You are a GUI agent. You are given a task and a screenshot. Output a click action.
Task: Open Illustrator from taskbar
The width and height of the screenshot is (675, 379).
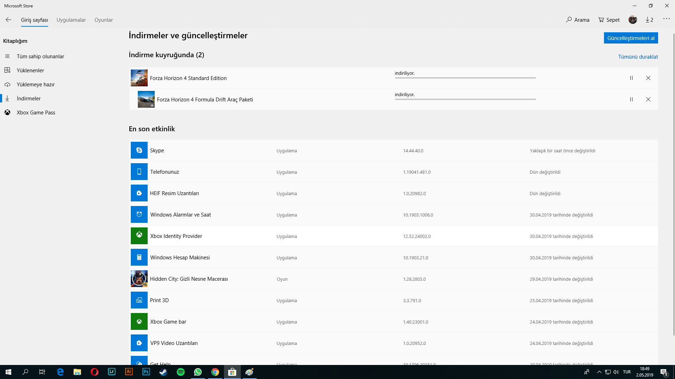tap(129, 372)
